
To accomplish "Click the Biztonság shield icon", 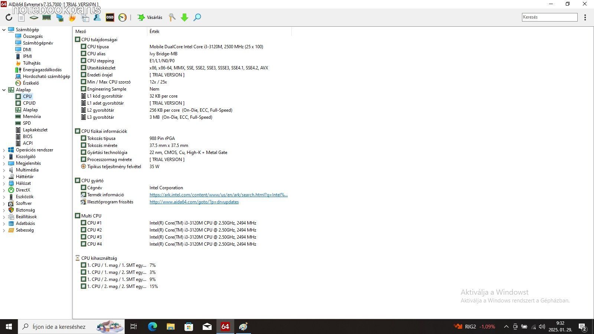I will pyautogui.click(x=11, y=210).
